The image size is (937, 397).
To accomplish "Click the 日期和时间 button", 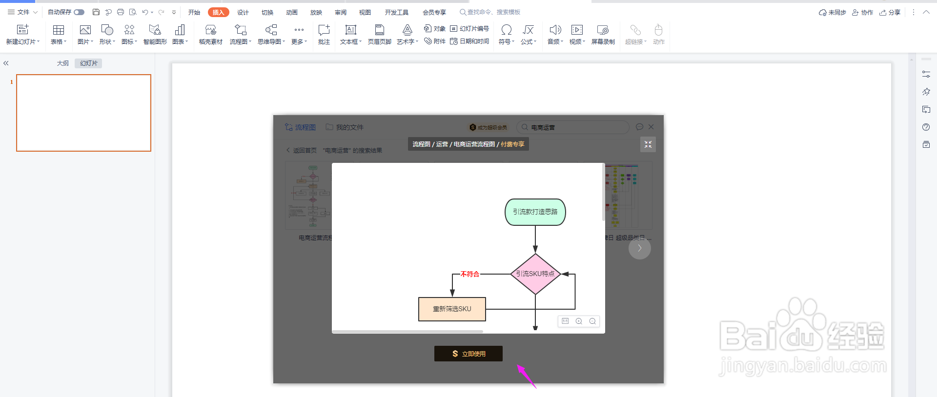I will click(x=469, y=41).
